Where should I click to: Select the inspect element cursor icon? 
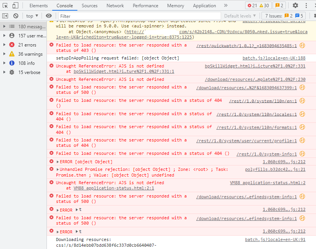[5, 5]
